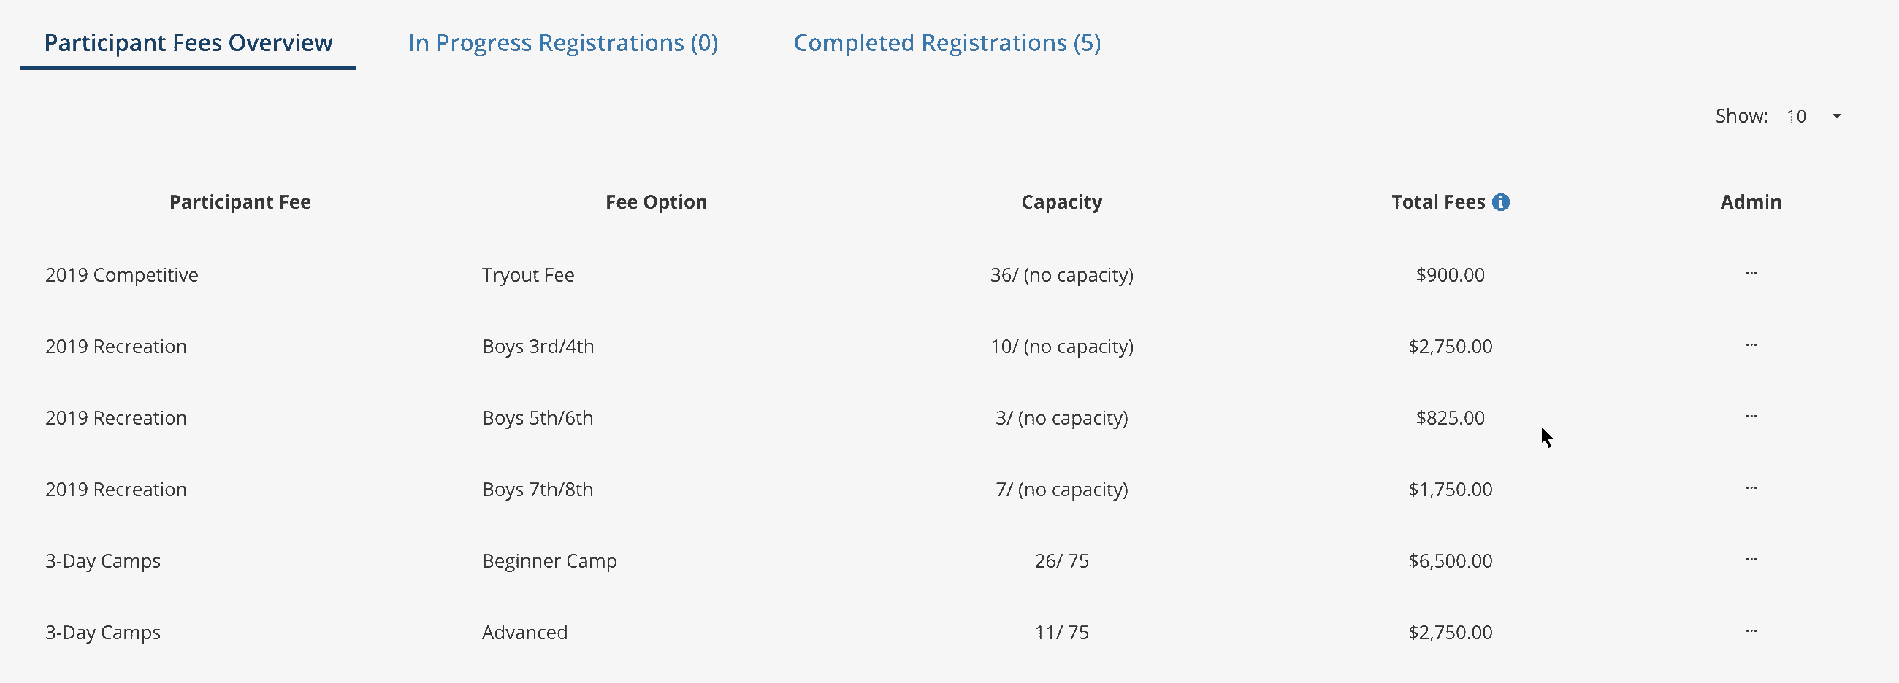Open admin menu for Beginner Camp row
This screenshot has width=1899, height=683.
1751,559
